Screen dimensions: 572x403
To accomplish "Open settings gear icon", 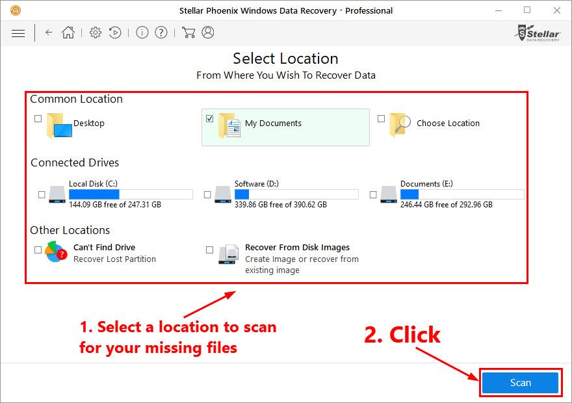I will [x=96, y=32].
